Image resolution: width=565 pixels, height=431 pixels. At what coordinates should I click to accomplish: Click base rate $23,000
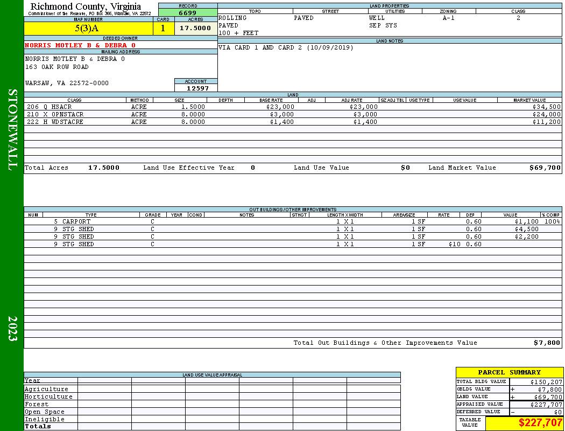click(280, 107)
